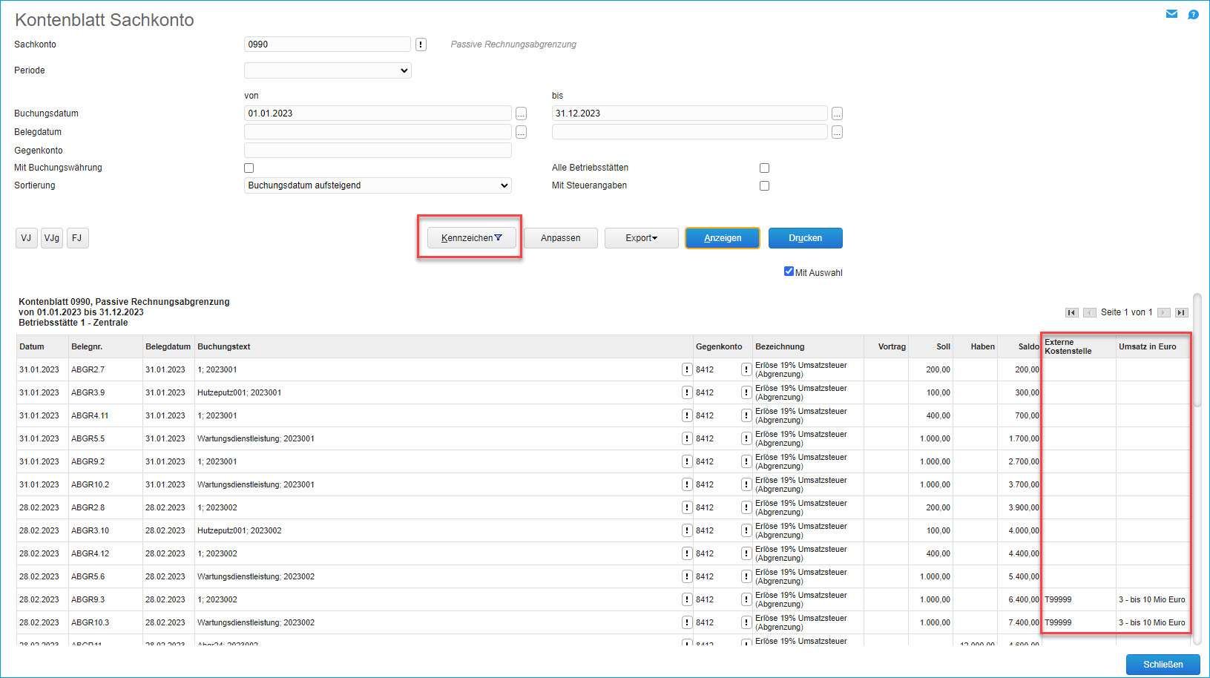The image size is (1210, 678).
Task: Enable Alle Betriebsstätten checkbox
Action: click(x=765, y=168)
